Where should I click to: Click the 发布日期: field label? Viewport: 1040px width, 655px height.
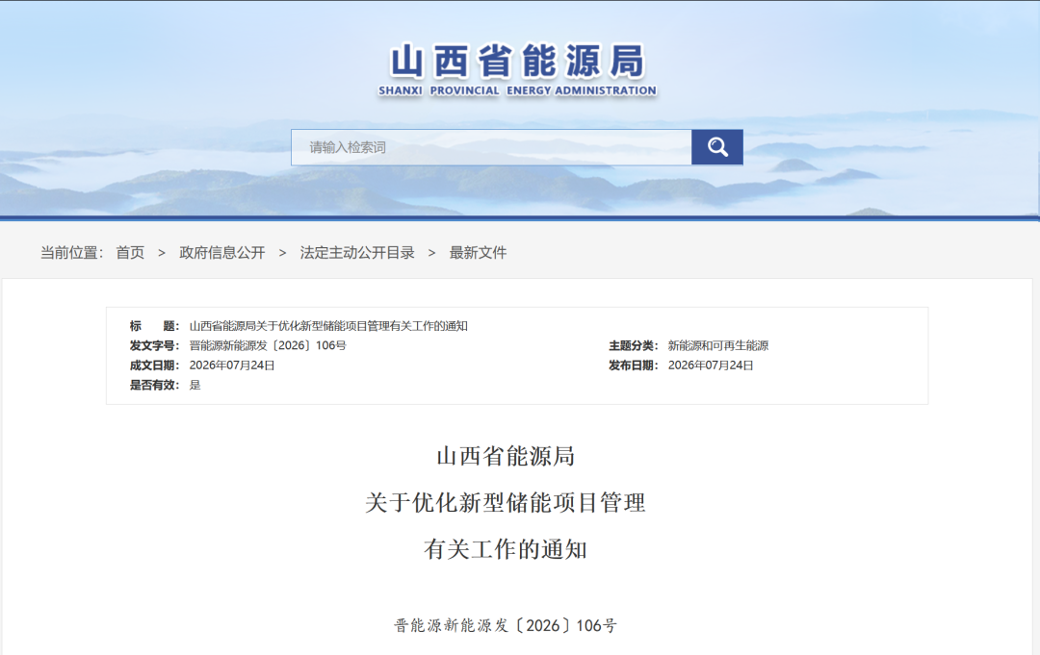pos(634,365)
